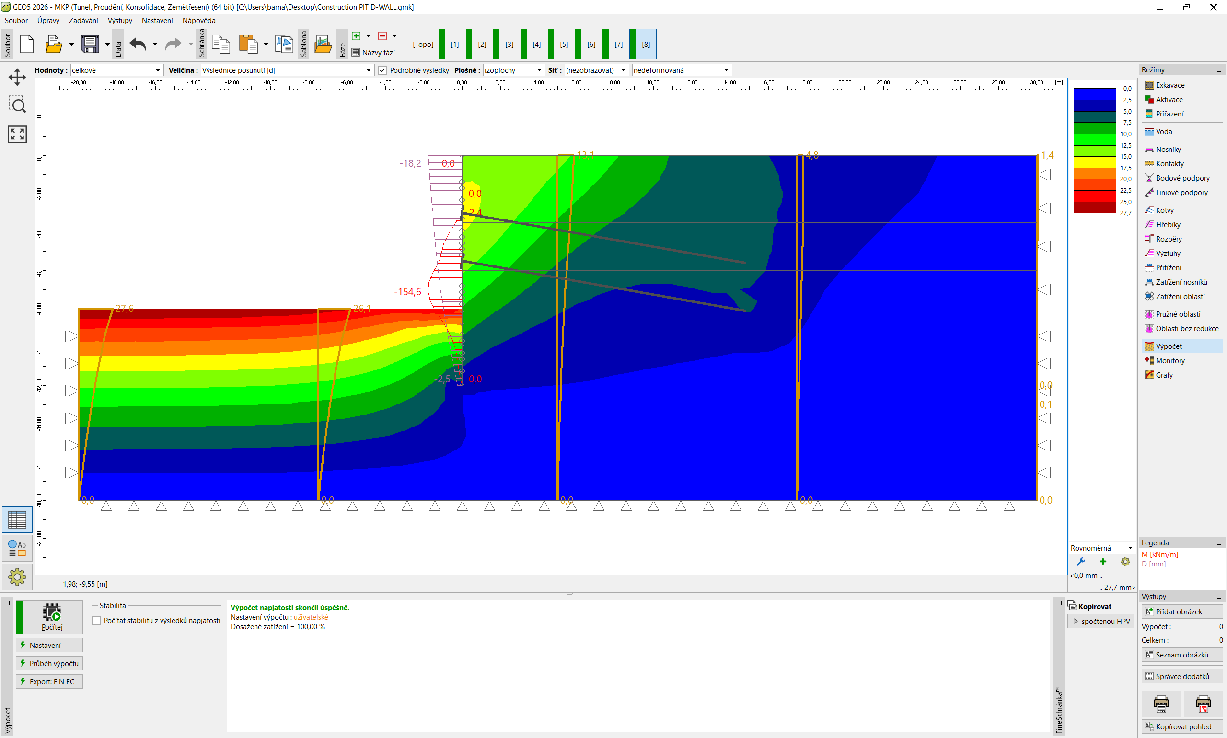
Task: Open the Rovnoměrná scale dropdown
Action: coord(1101,548)
